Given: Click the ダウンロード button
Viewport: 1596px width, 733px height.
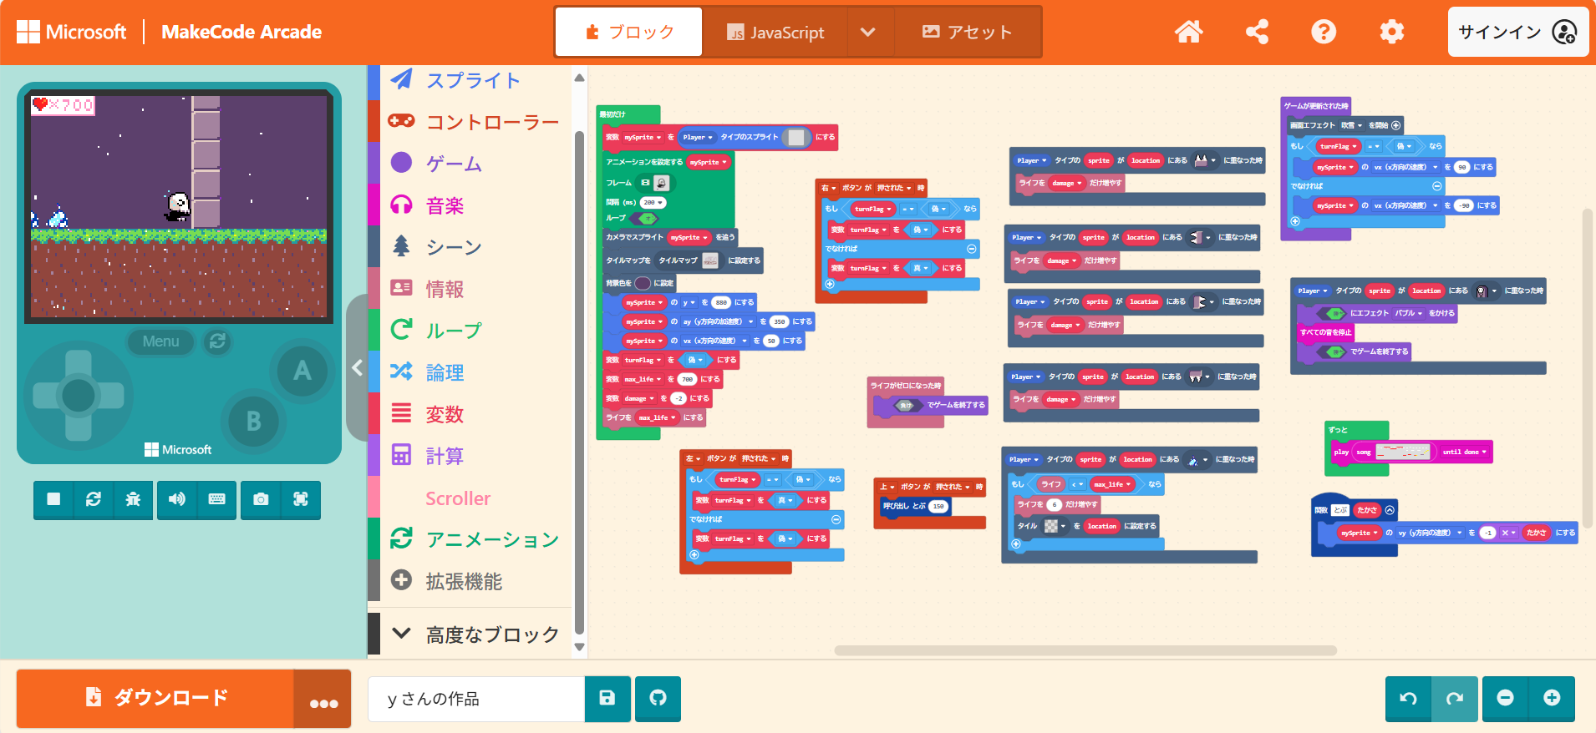Looking at the screenshot, I should tap(155, 698).
